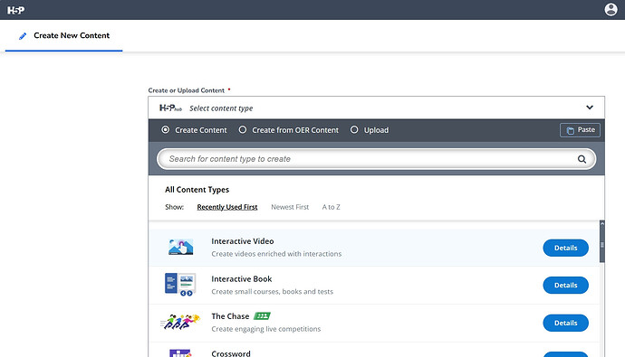Click 'Select content type' placeholder text
The height and width of the screenshot is (357, 625).
[x=221, y=108]
